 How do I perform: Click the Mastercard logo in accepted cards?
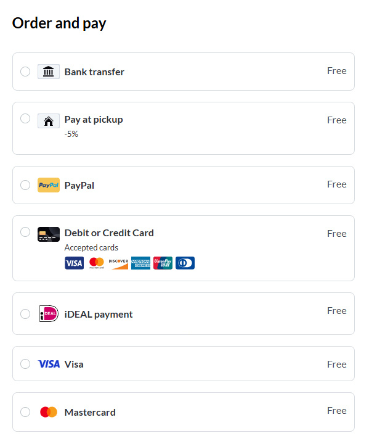click(96, 263)
